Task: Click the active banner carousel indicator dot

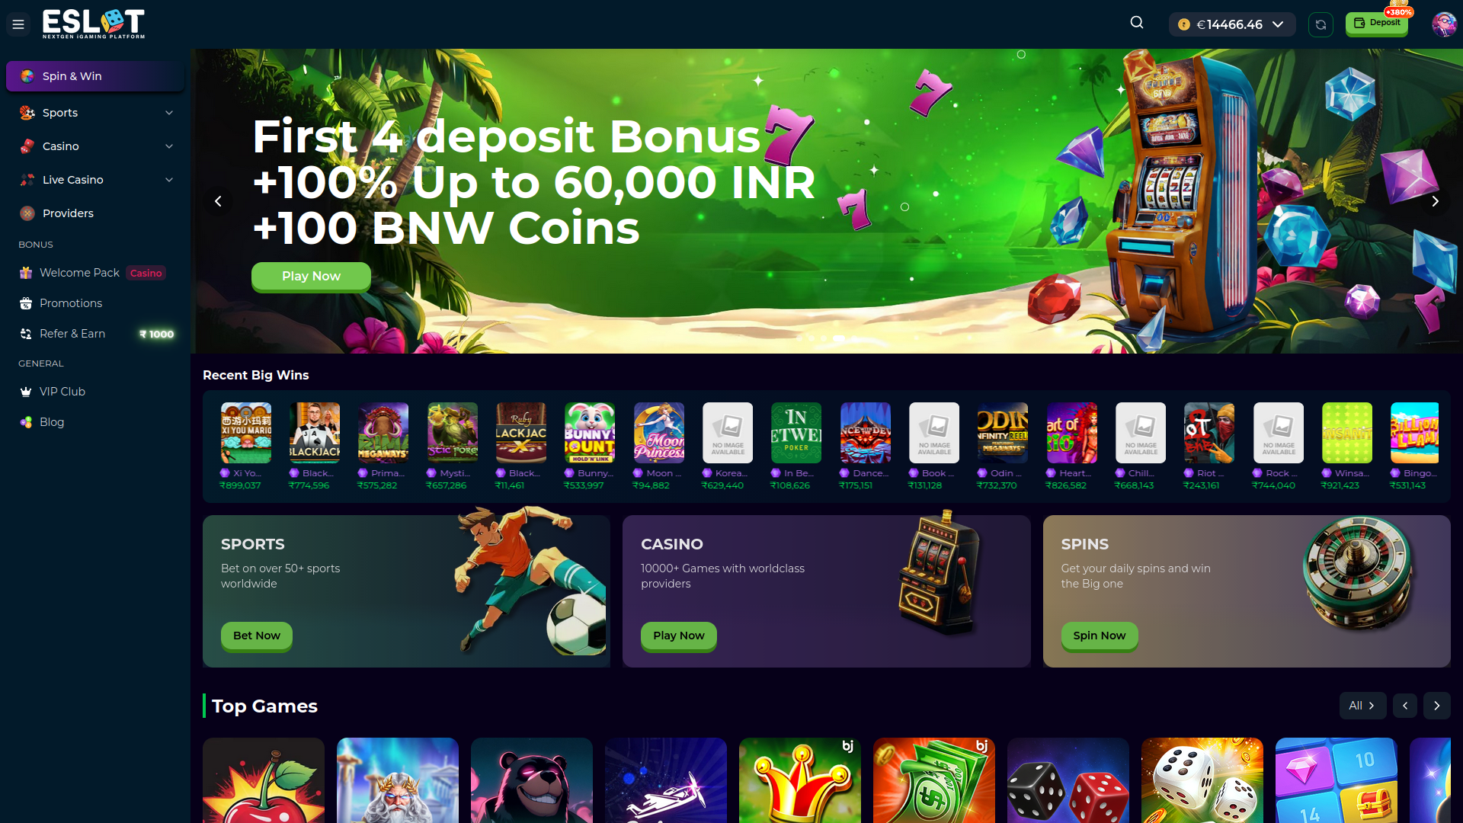Action: click(838, 338)
